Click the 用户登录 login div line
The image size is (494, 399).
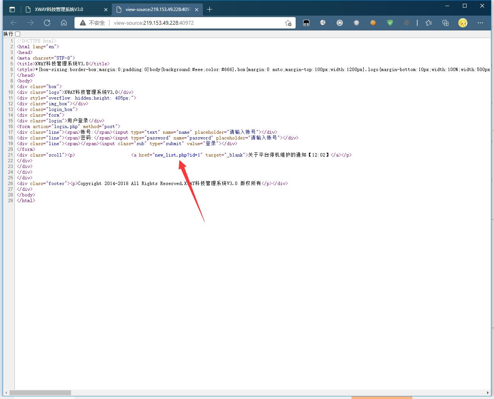coord(60,121)
